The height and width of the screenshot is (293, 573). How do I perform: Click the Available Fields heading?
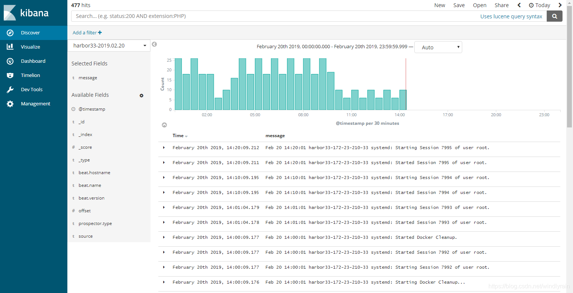[90, 95]
